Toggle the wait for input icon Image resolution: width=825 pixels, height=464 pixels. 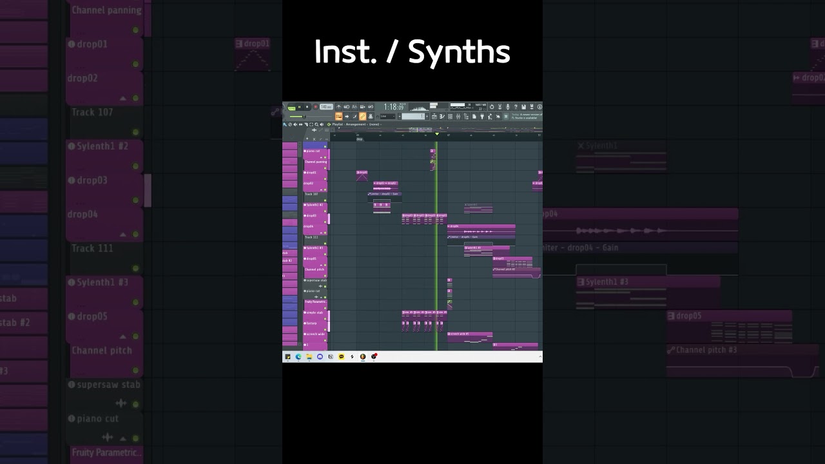pos(347,107)
